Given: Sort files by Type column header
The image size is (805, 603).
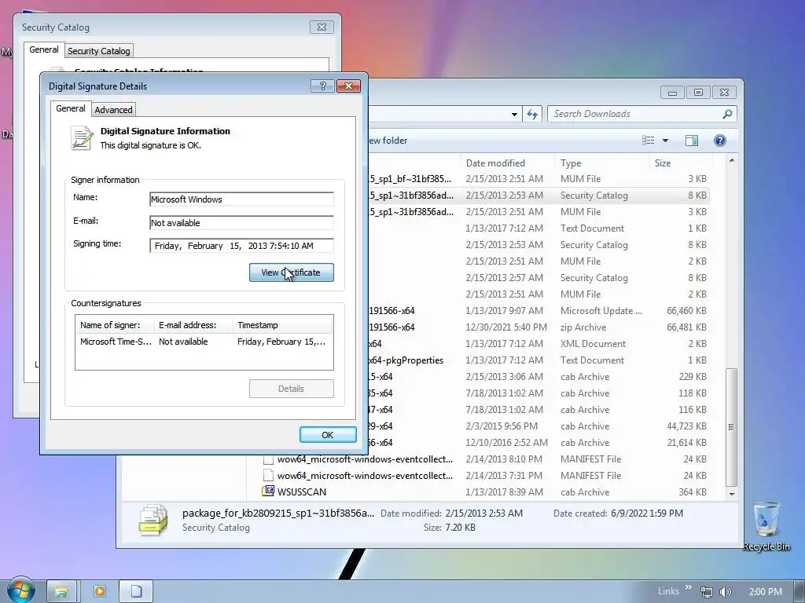Looking at the screenshot, I should coord(602,163).
